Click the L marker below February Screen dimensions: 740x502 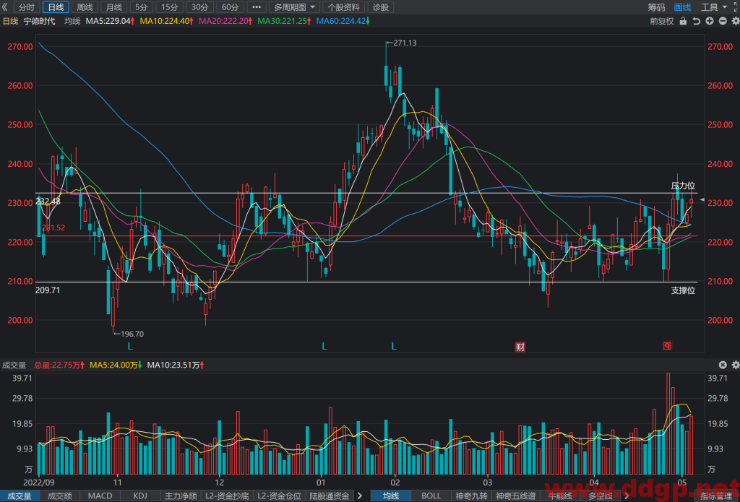[394, 347]
